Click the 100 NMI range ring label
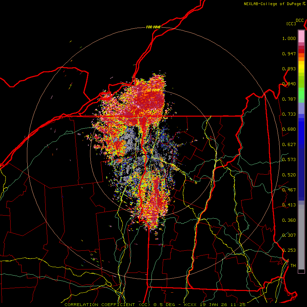 153,27
